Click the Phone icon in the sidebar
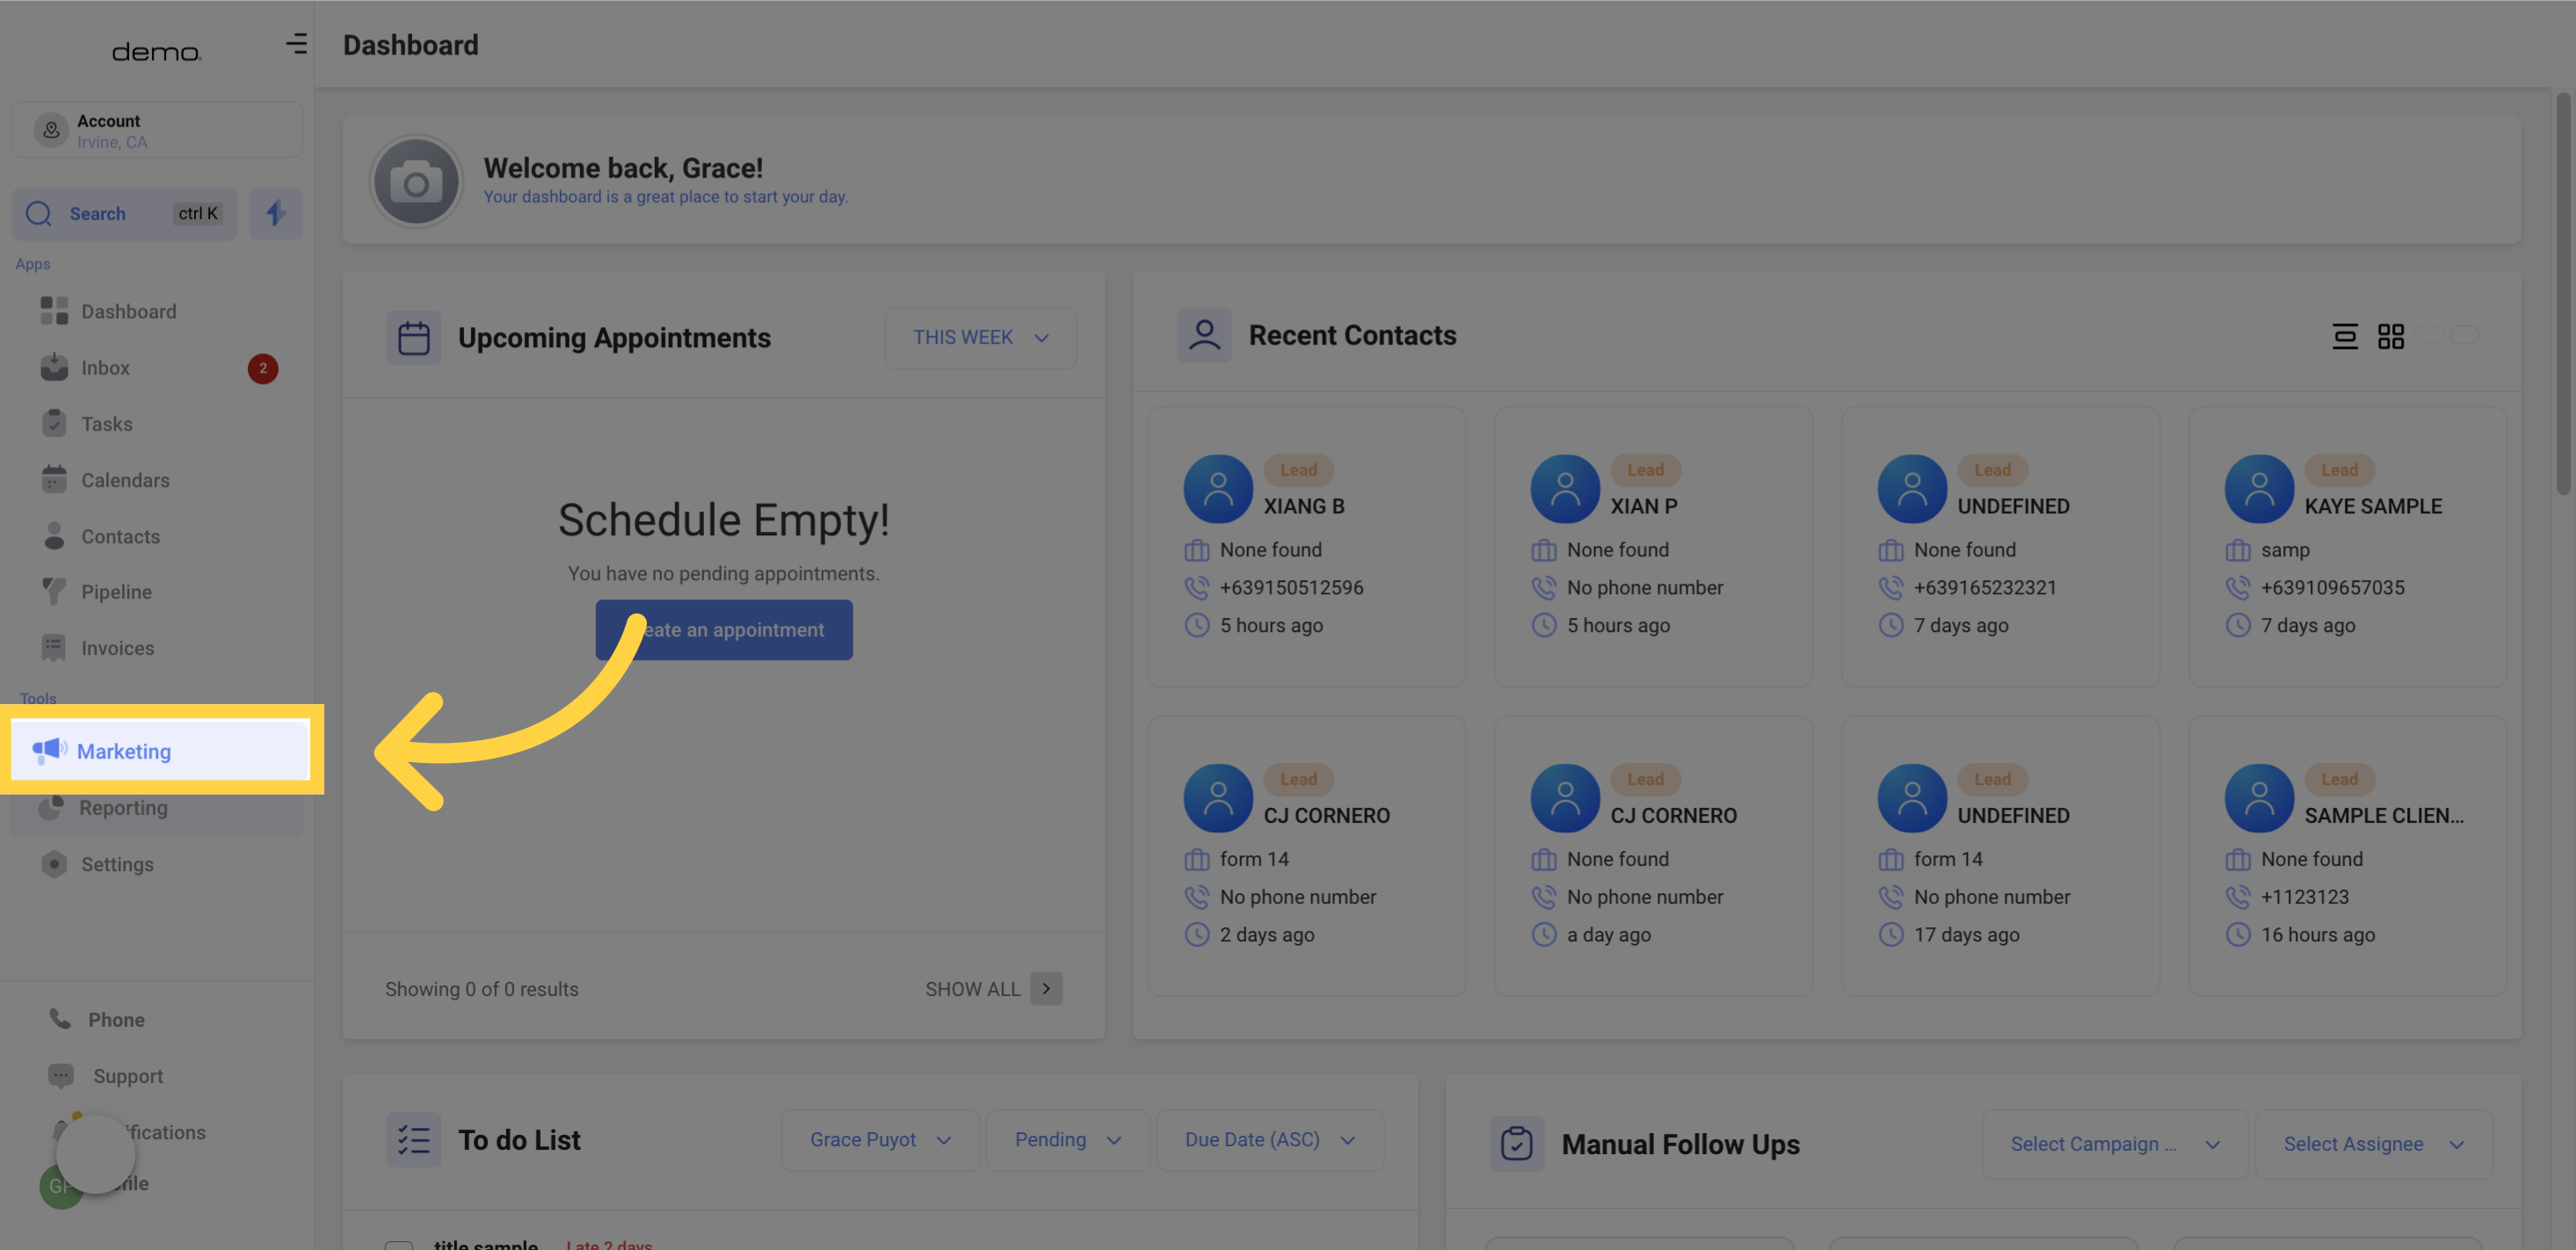Image resolution: width=2576 pixels, height=1250 pixels. tap(60, 1019)
